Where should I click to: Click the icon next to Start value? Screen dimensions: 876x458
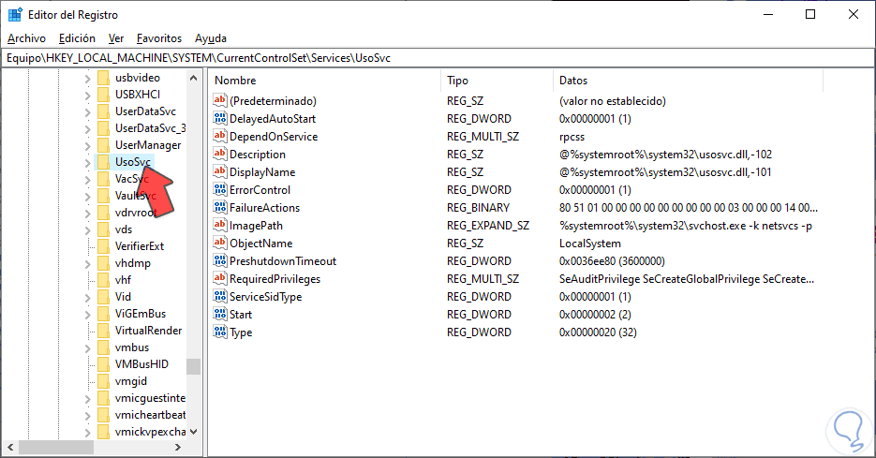pyautogui.click(x=220, y=315)
